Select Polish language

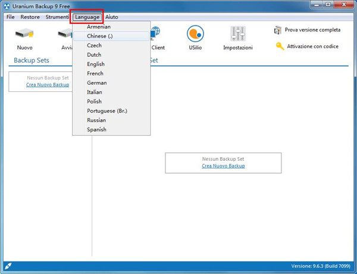(111, 101)
